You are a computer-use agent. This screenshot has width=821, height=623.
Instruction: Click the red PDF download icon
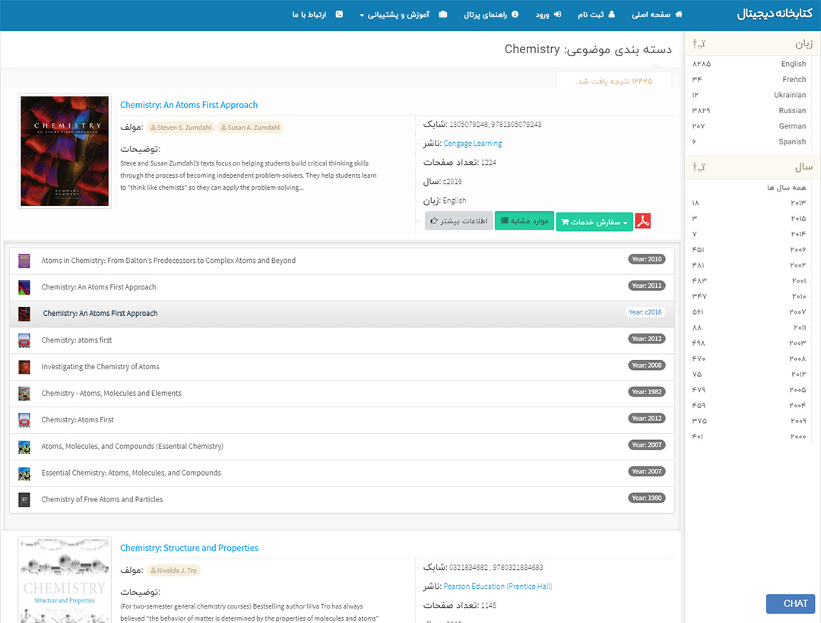[643, 221]
